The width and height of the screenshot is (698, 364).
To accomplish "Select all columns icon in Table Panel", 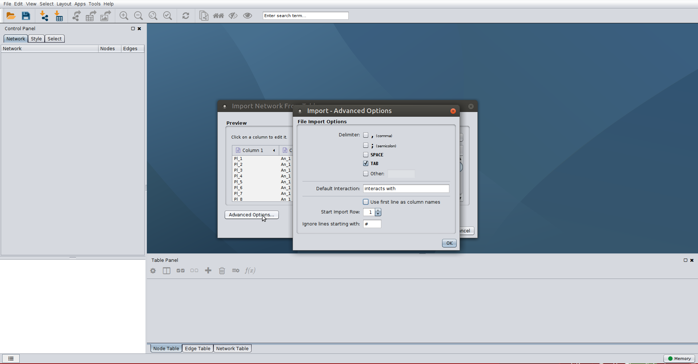I will [180, 271].
